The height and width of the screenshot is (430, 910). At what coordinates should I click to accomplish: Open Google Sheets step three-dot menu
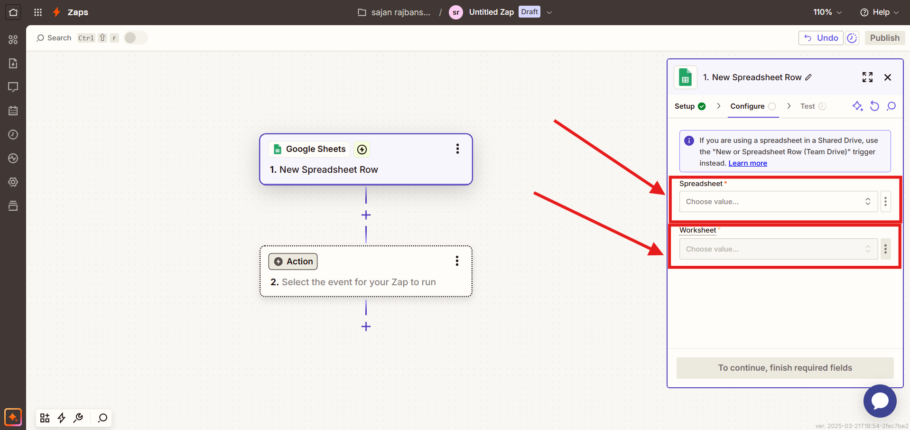click(x=457, y=149)
